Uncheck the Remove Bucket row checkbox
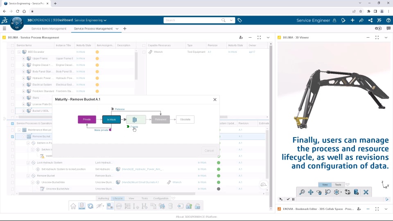Viewport: 393px width, 221px height. click(13, 137)
